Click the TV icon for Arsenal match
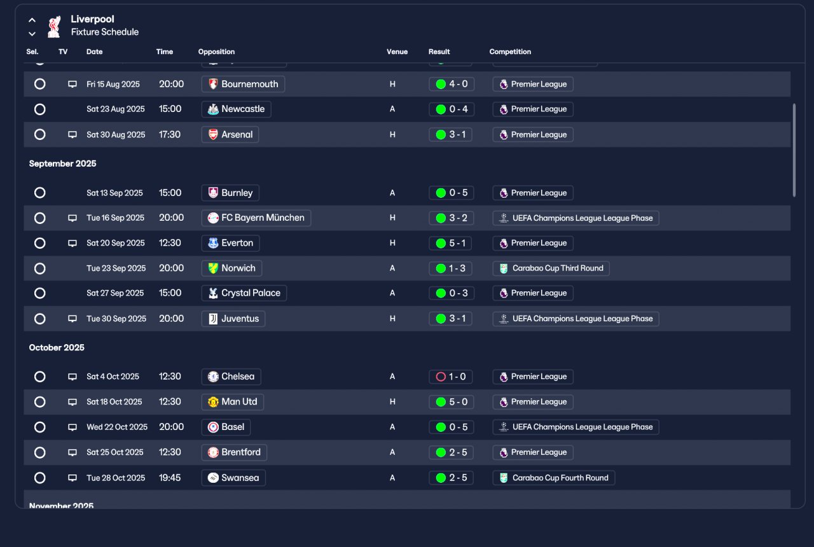The image size is (814, 547). [x=72, y=135]
